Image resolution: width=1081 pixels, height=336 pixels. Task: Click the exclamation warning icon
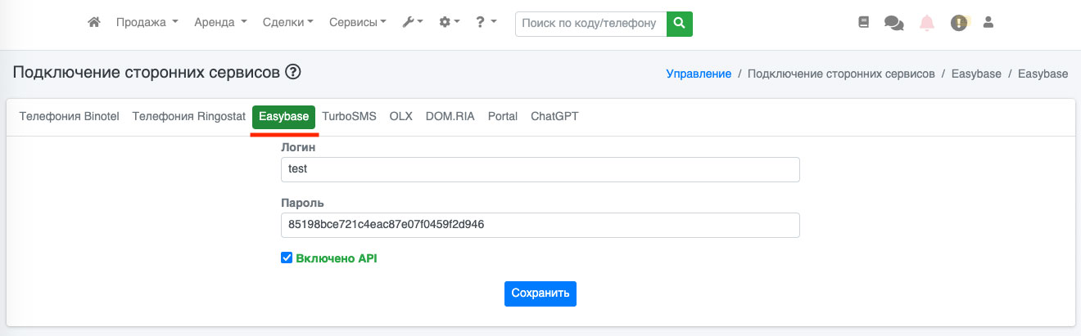pyautogui.click(x=959, y=24)
